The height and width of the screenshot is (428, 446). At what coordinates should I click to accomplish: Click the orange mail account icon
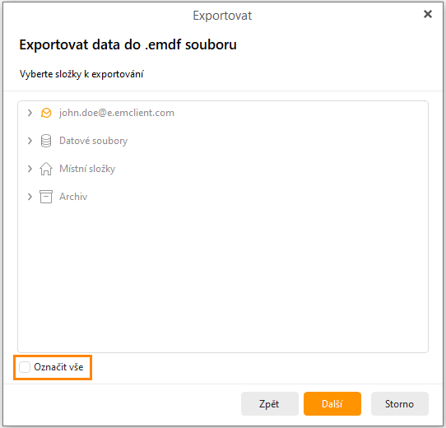pyautogui.click(x=46, y=113)
